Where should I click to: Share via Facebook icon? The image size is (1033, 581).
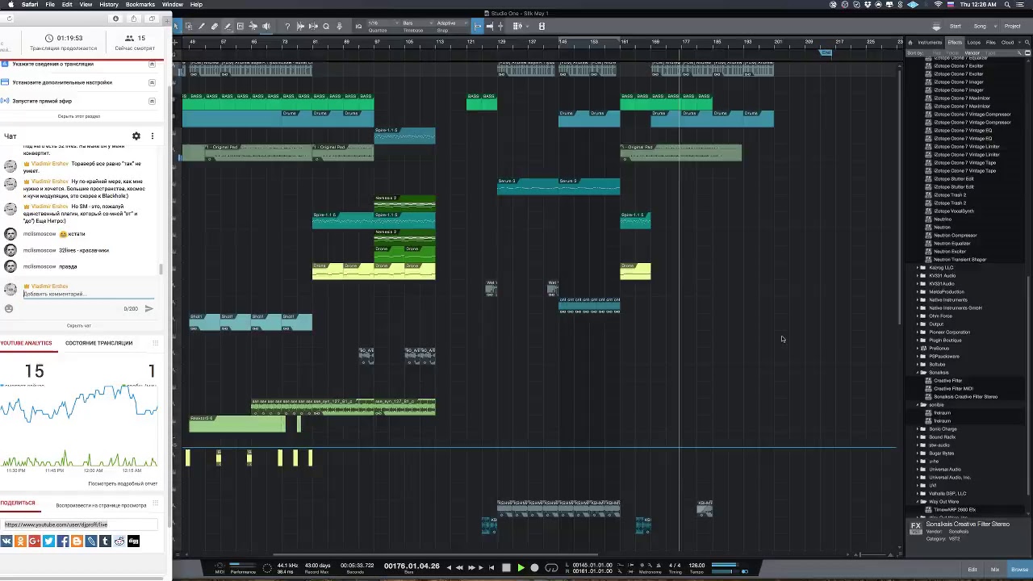click(63, 541)
